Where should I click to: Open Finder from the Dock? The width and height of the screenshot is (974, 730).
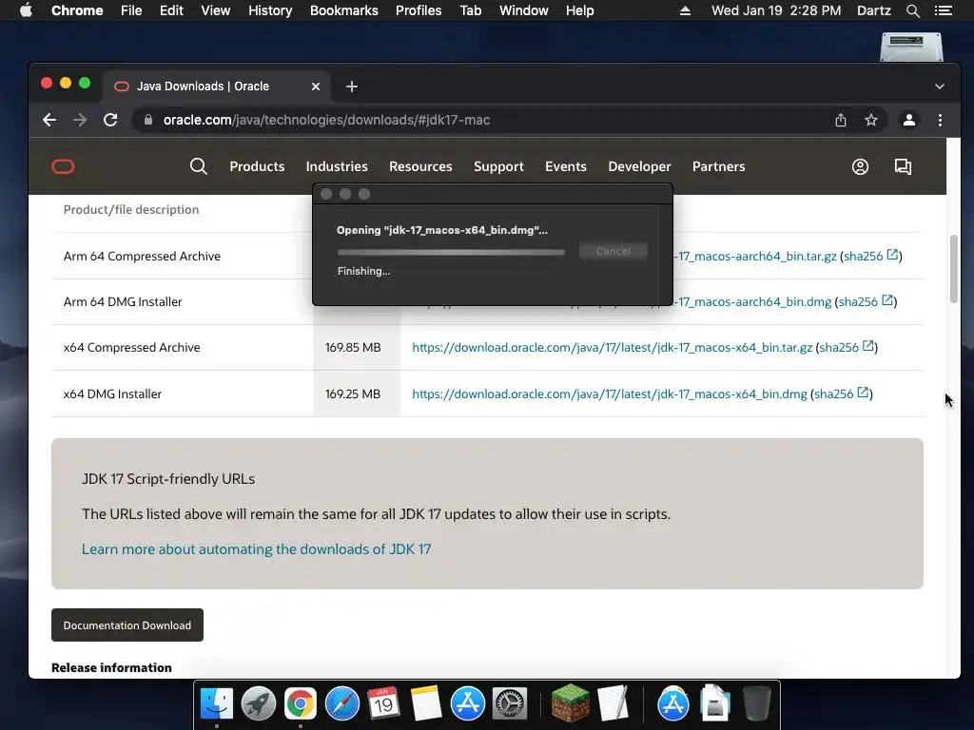(x=216, y=704)
